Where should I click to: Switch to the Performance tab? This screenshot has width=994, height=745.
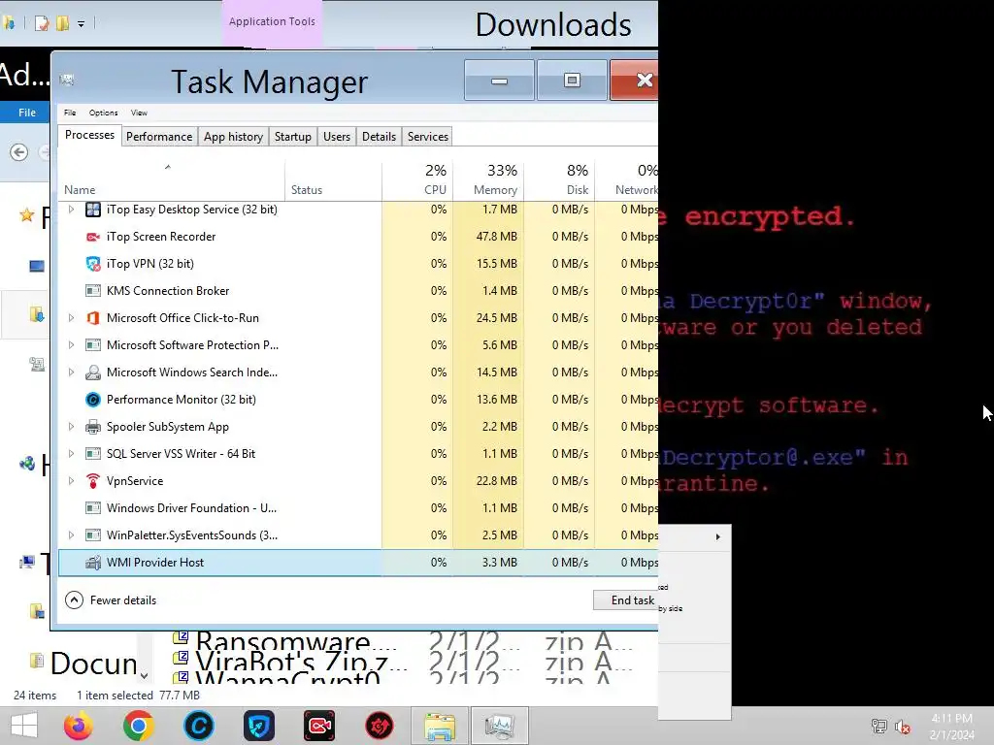tap(159, 137)
